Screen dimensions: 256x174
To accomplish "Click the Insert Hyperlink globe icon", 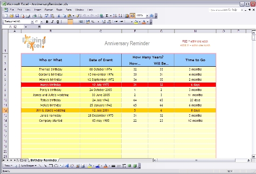I will (x=102, y=16).
